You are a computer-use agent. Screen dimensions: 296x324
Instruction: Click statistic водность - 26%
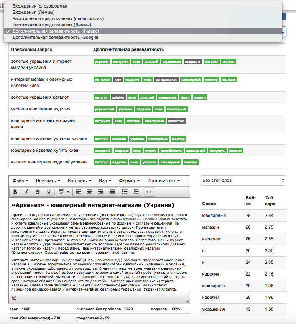click(166, 309)
